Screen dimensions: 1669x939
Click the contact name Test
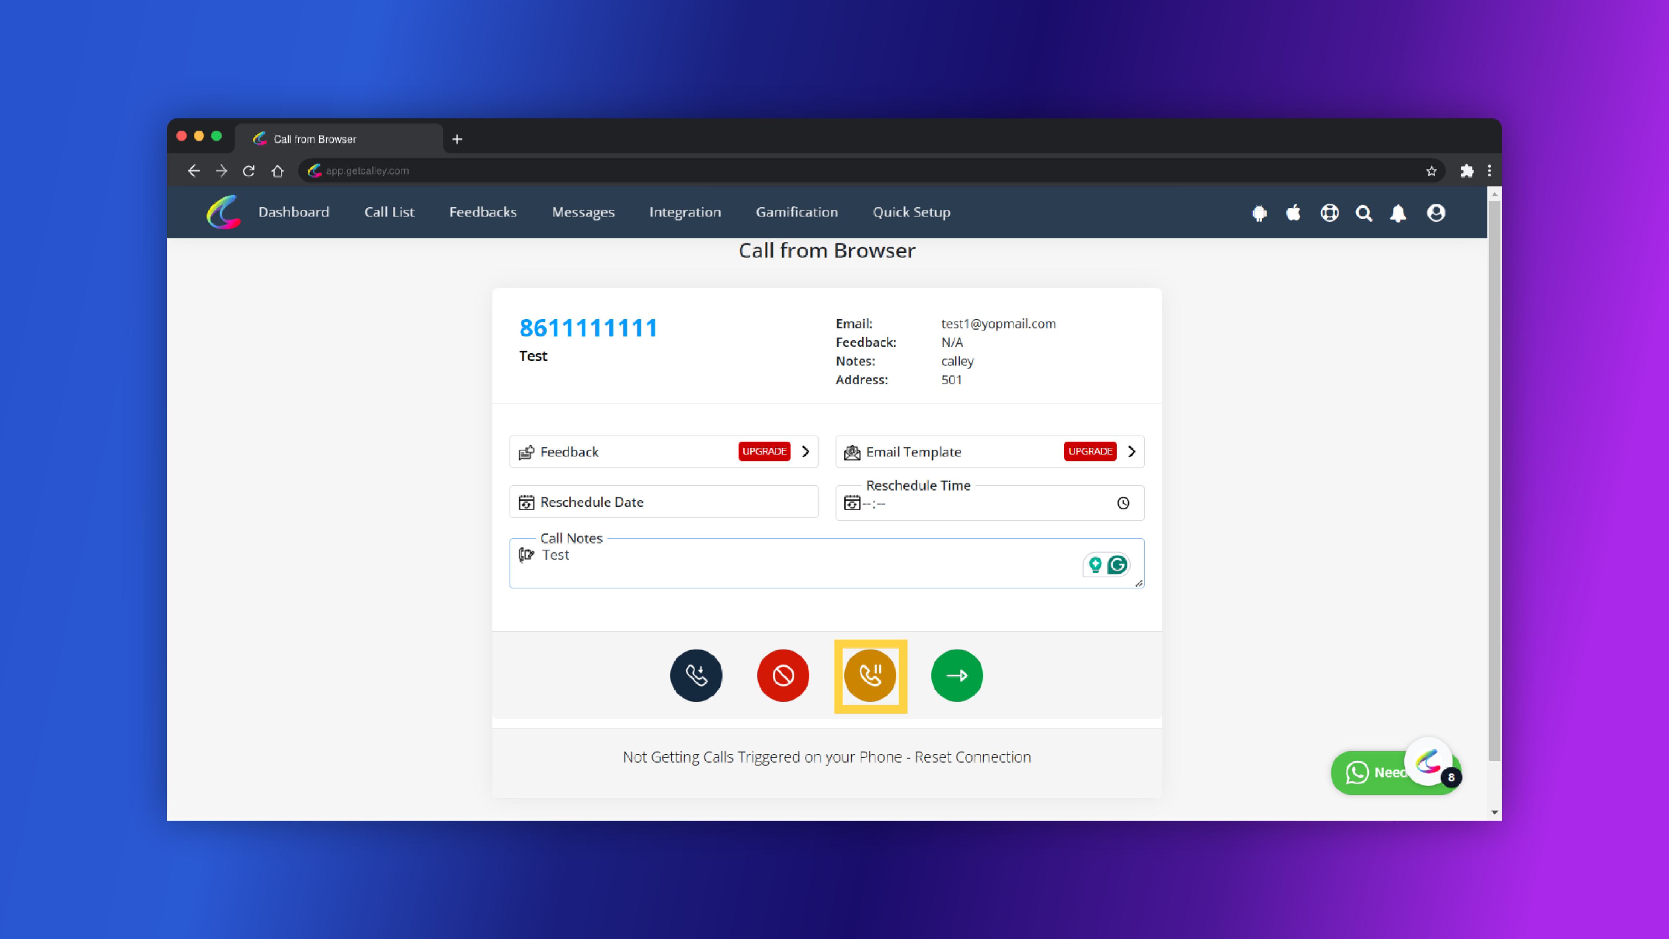532,356
